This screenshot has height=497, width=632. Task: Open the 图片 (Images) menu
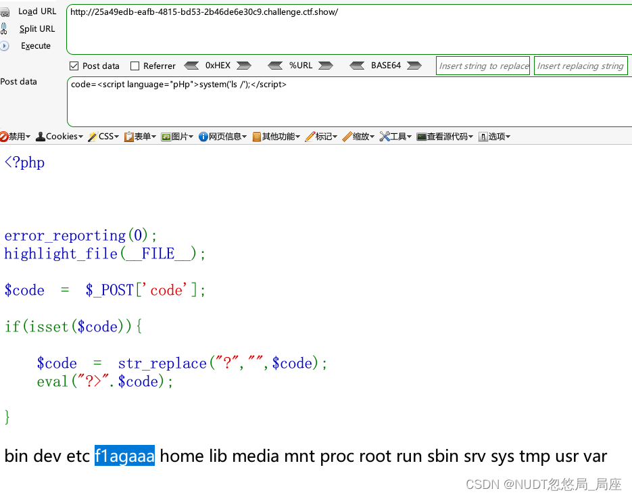point(177,137)
